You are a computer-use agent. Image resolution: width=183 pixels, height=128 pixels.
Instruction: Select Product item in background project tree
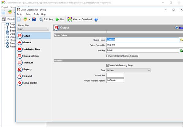click(11, 27)
